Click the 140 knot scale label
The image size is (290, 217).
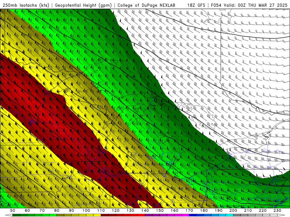(145, 210)
